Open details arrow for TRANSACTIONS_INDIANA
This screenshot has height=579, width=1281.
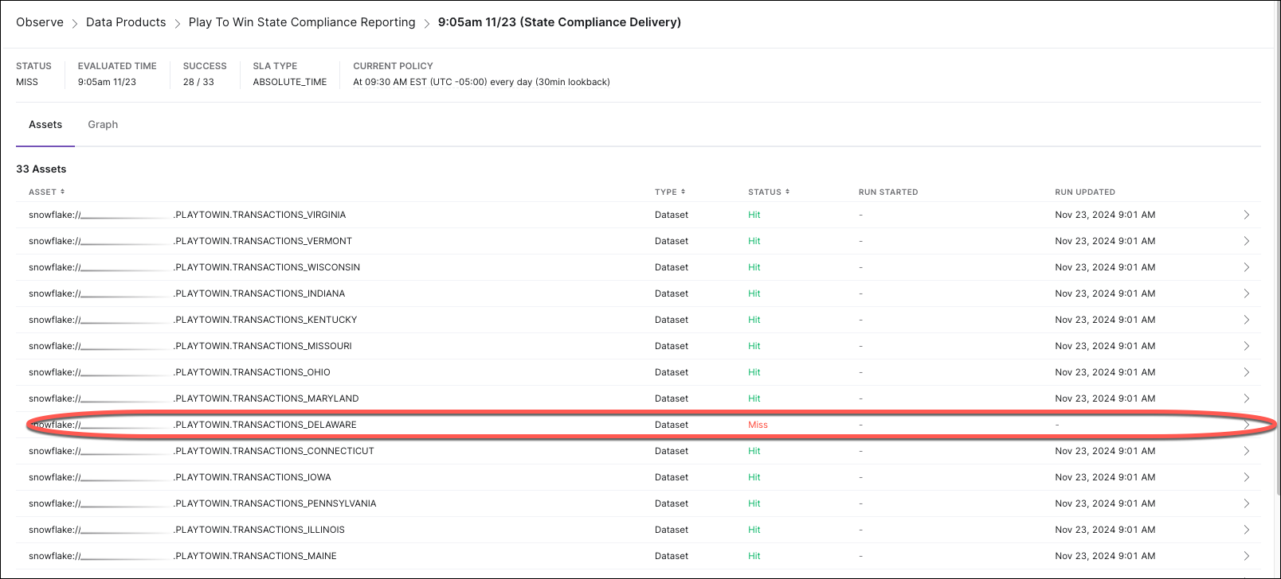(x=1246, y=293)
